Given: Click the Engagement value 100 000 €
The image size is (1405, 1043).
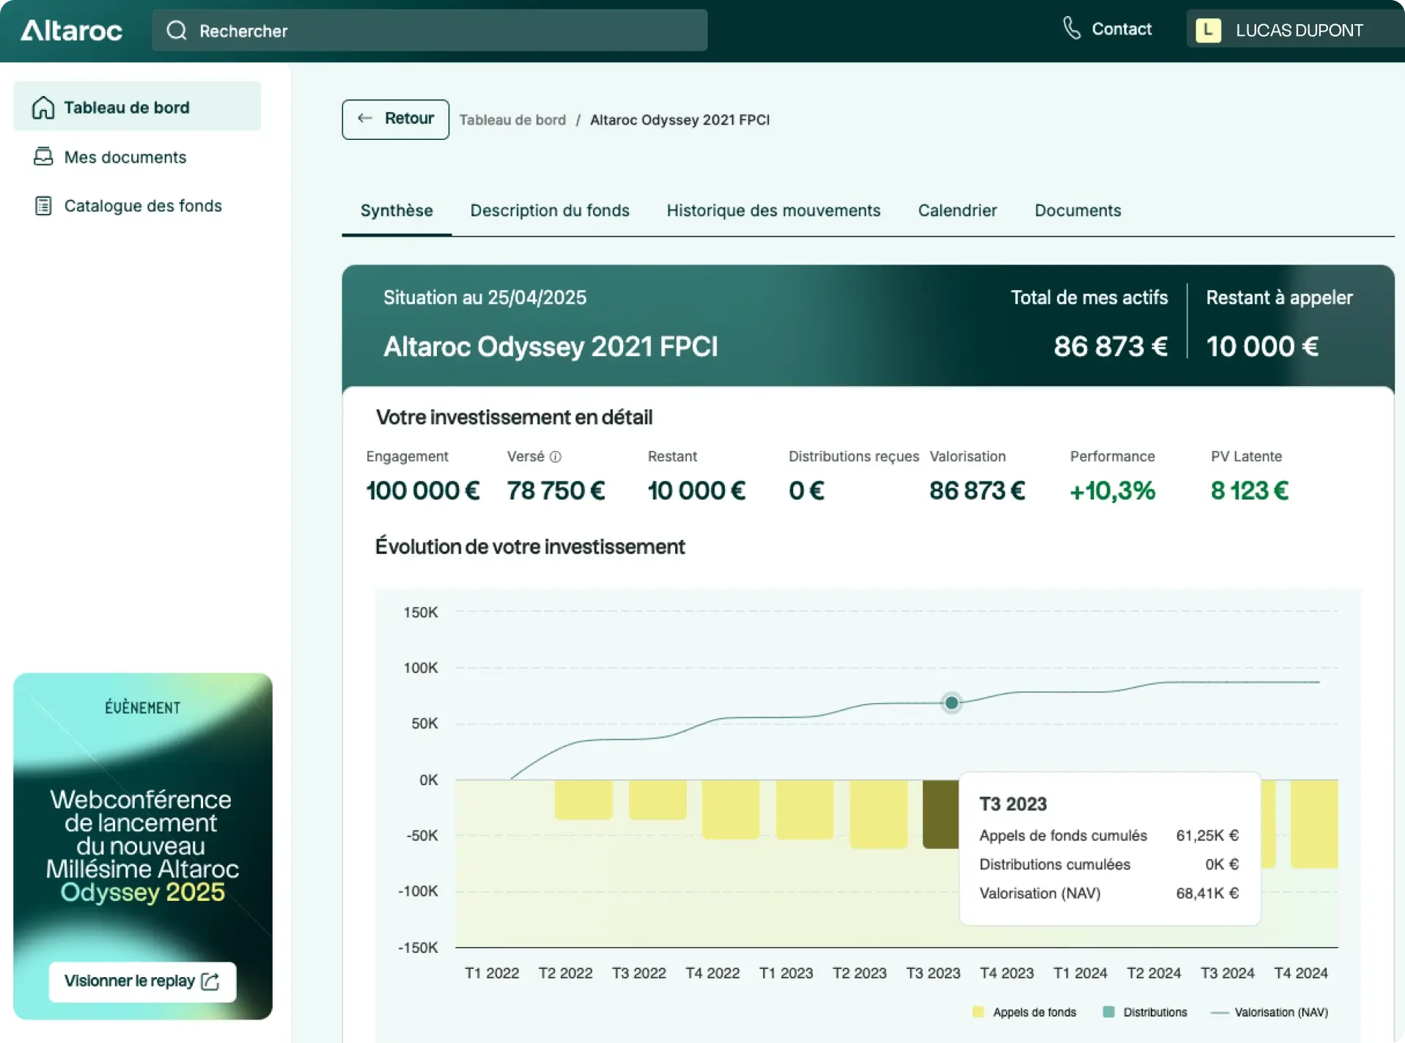Looking at the screenshot, I should [423, 490].
